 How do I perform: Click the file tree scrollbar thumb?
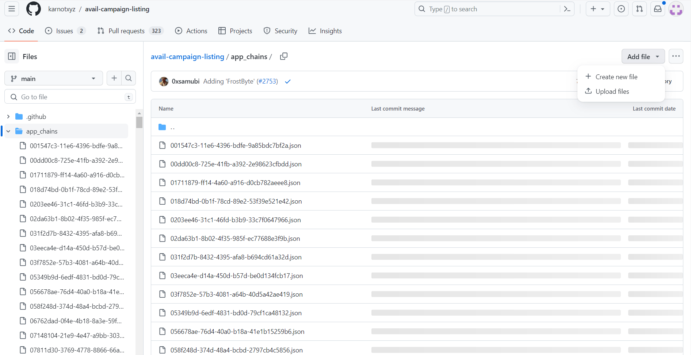point(139,122)
